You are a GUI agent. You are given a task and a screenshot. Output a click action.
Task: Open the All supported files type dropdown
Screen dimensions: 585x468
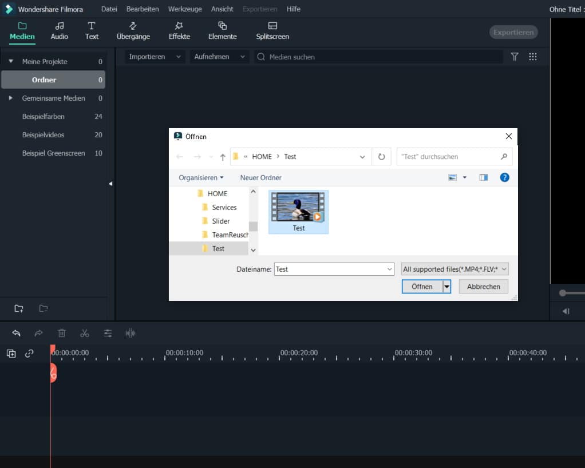coord(454,269)
